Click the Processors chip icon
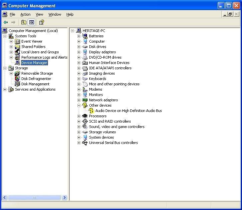 [x=85, y=116]
